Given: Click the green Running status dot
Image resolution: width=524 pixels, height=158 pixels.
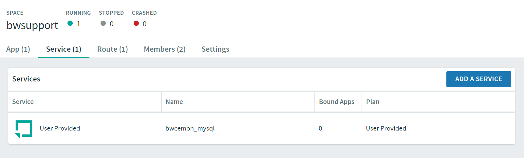Looking at the screenshot, I should tap(70, 23).
